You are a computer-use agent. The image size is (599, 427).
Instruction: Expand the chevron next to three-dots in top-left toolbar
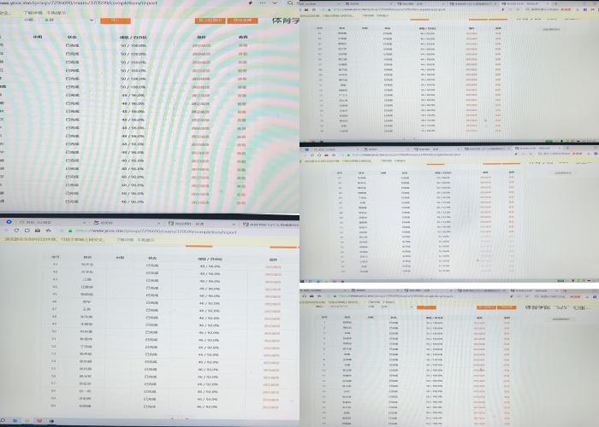click(x=275, y=3)
